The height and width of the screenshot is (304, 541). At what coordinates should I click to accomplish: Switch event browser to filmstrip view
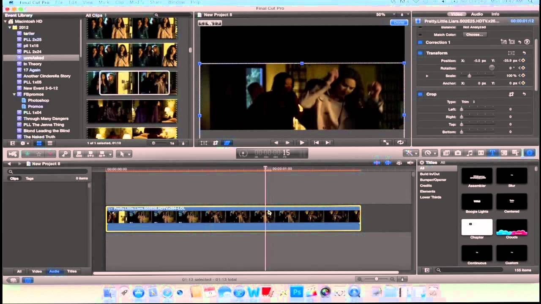(38, 143)
